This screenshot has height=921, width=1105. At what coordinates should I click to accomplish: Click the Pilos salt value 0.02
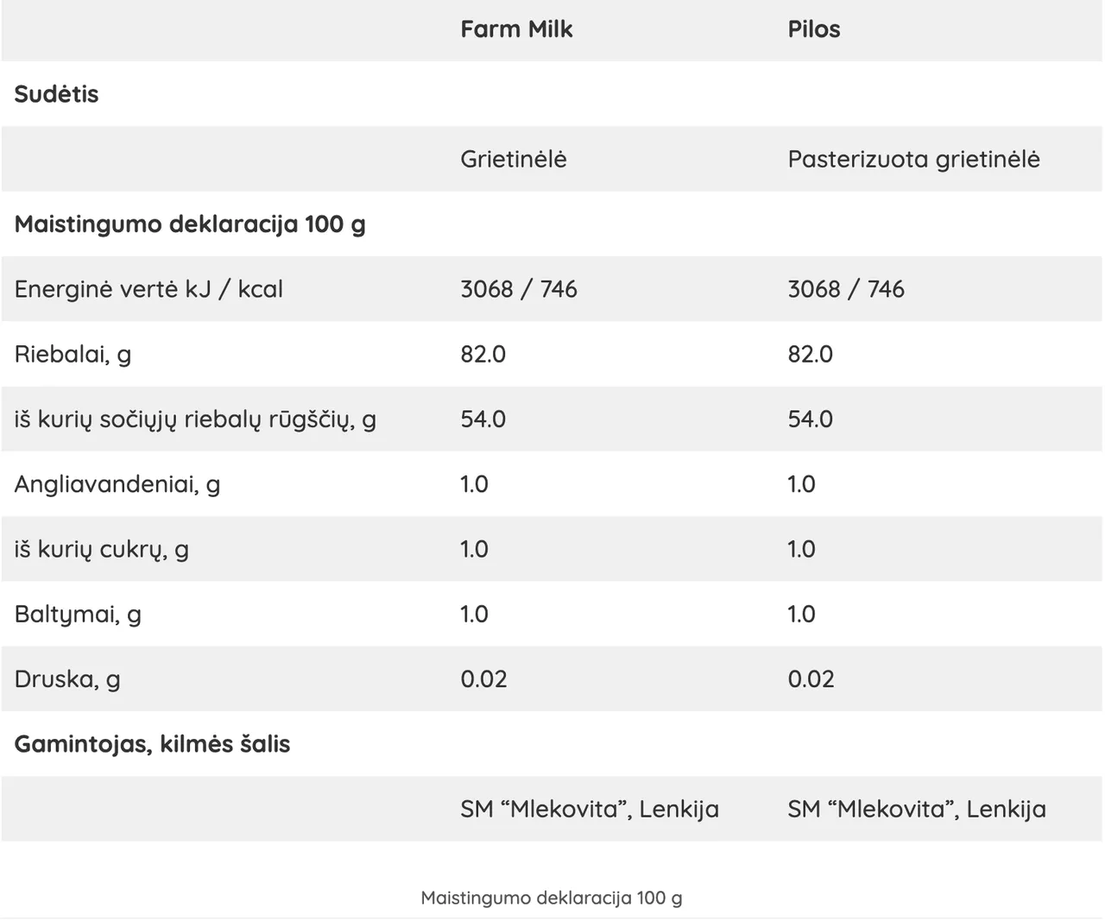[x=811, y=679]
